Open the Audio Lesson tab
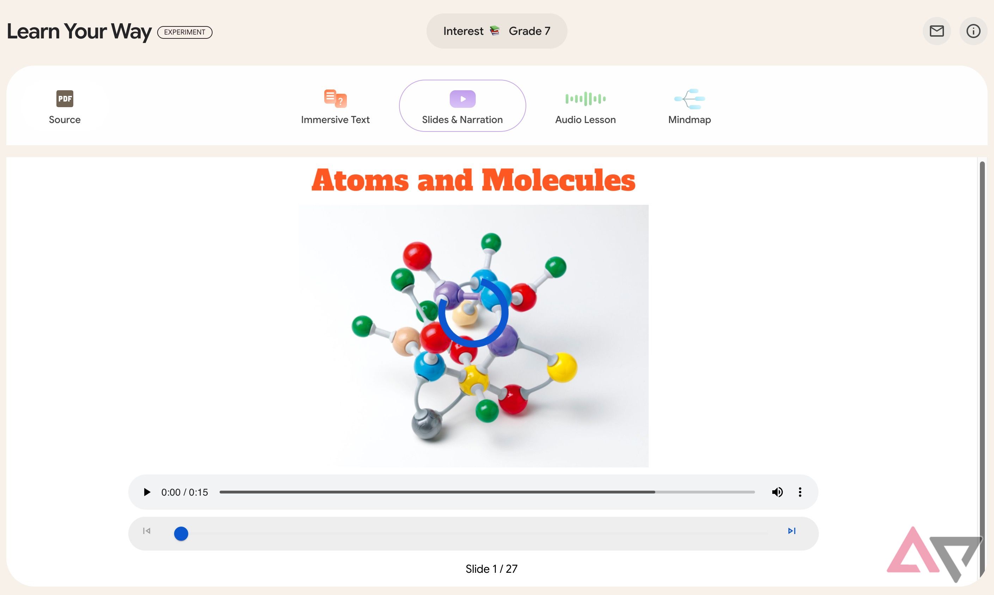The width and height of the screenshot is (994, 595). pyautogui.click(x=585, y=106)
